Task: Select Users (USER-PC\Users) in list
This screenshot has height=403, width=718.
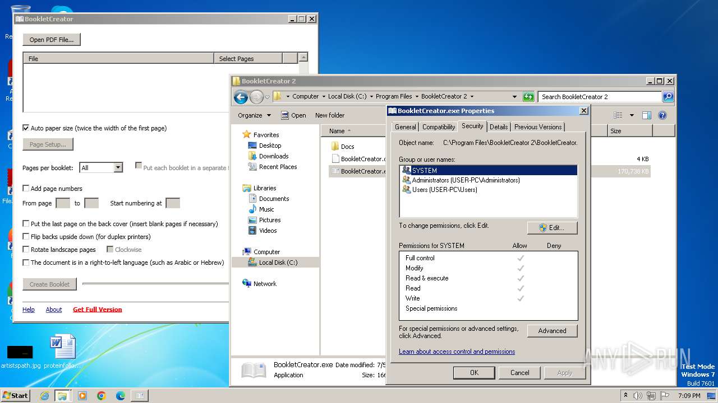Action: tap(440, 190)
